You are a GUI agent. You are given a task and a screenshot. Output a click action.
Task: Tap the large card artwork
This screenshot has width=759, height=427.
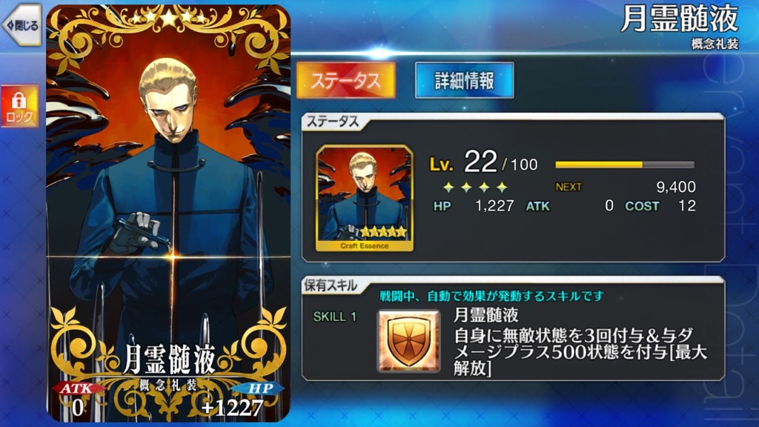tap(168, 213)
